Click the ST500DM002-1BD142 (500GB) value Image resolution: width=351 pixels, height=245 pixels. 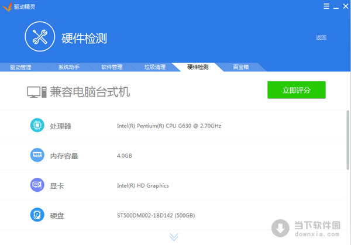[x=156, y=215]
